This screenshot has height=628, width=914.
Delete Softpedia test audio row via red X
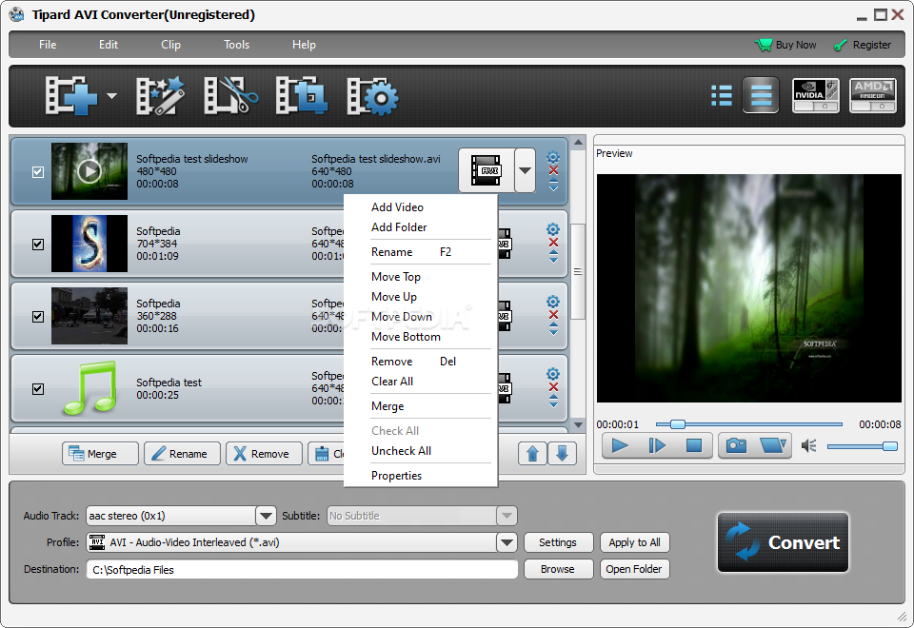tap(554, 387)
